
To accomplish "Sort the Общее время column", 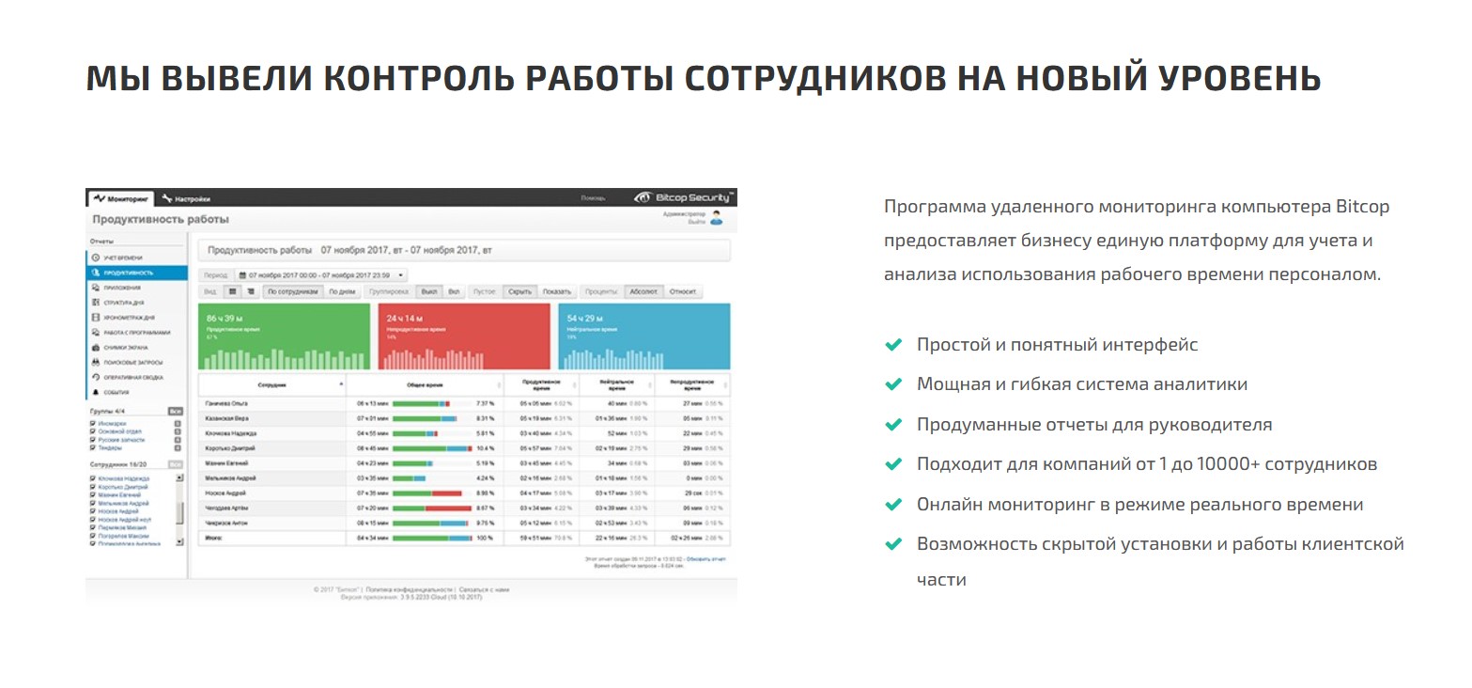I will 498,385.
